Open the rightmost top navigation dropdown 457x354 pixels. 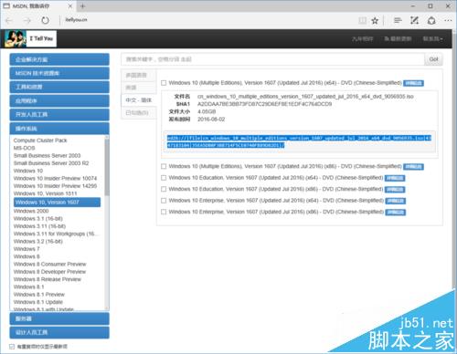click(x=432, y=39)
